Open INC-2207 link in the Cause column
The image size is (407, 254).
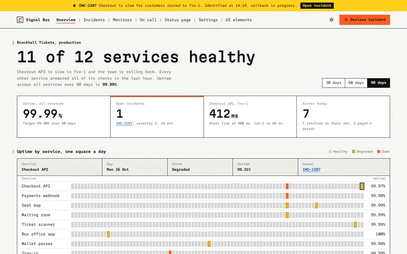click(312, 170)
